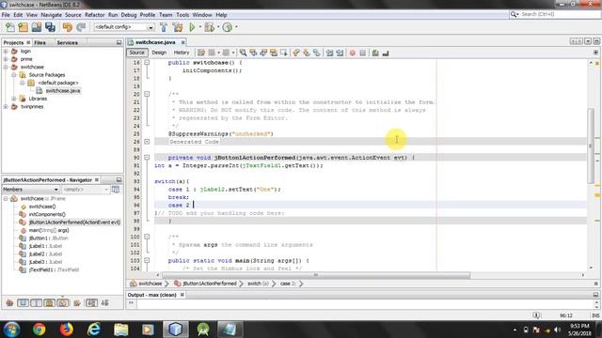Click the Undo toolbar icon
Screen dimensions: 602x338
tap(68, 27)
